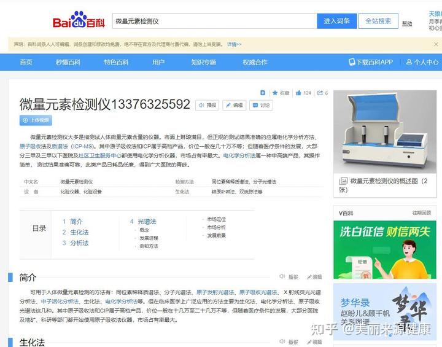The image size is (442, 347).
Task: Click the 上传视频 button
Action: (x=36, y=120)
